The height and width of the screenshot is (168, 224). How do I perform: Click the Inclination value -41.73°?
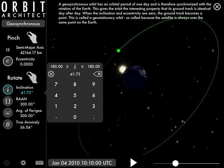tap(26, 93)
